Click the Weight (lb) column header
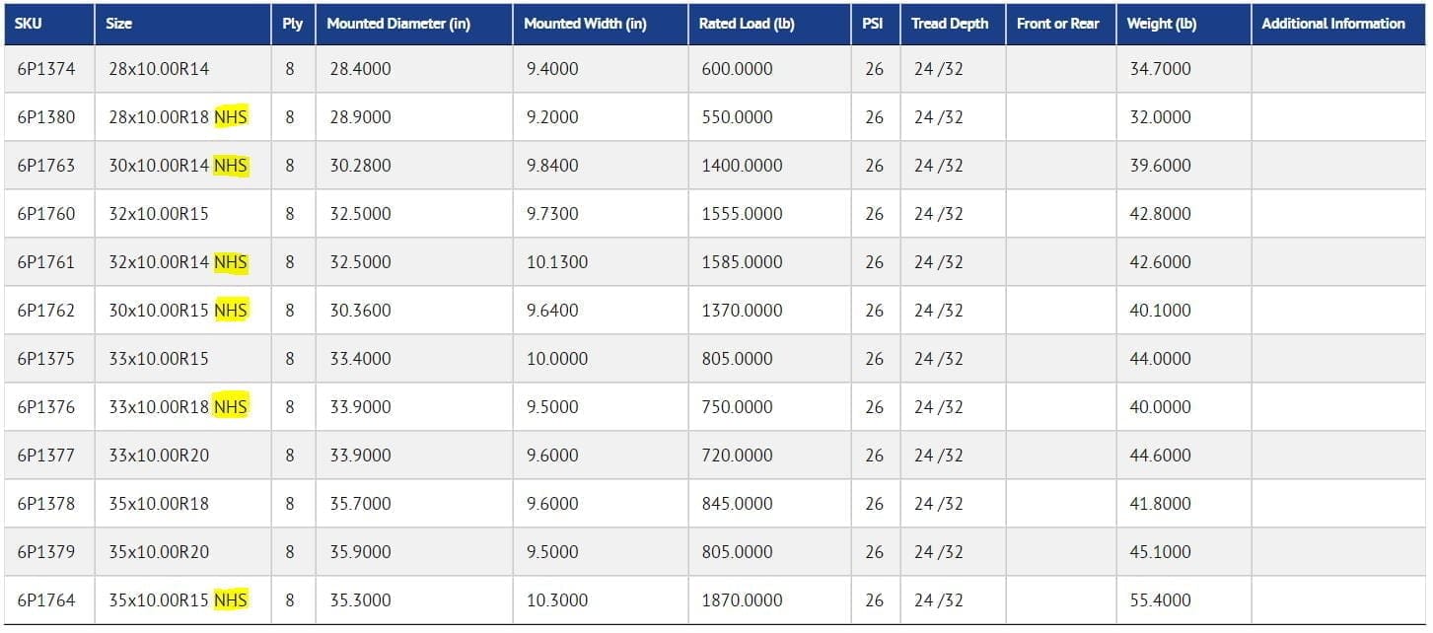 1162,24
